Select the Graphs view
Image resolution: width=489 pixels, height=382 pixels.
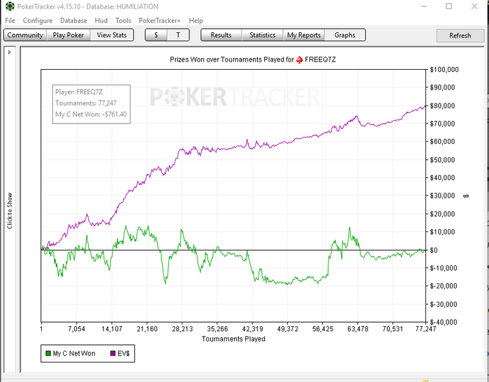tap(345, 35)
